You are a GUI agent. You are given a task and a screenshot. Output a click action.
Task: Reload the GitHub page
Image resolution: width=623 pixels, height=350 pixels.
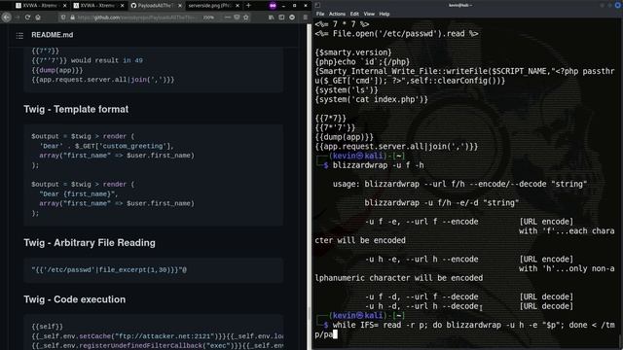(x=27, y=17)
